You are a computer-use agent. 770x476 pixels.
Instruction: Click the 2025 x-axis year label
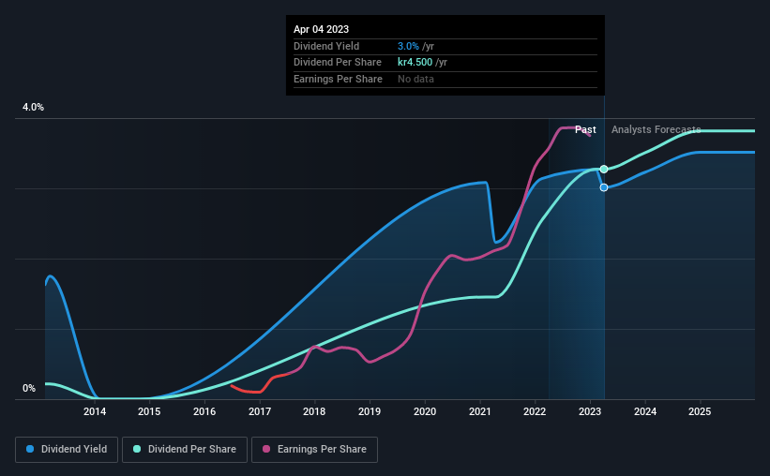pyautogui.click(x=700, y=411)
